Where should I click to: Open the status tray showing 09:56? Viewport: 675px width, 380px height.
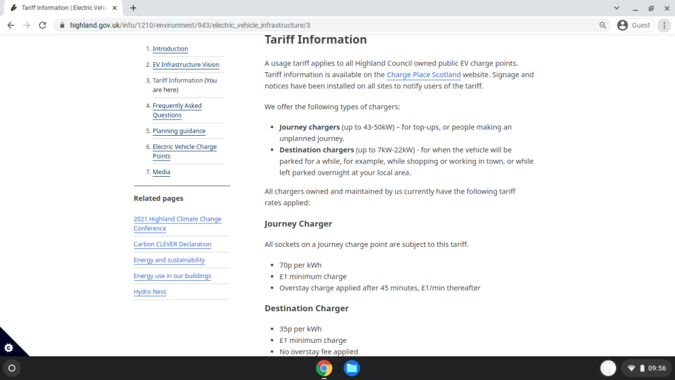(x=647, y=369)
